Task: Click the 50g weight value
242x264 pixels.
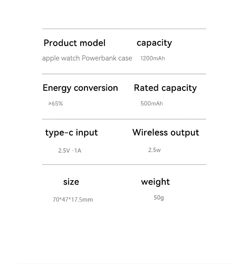Action: (159, 198)
